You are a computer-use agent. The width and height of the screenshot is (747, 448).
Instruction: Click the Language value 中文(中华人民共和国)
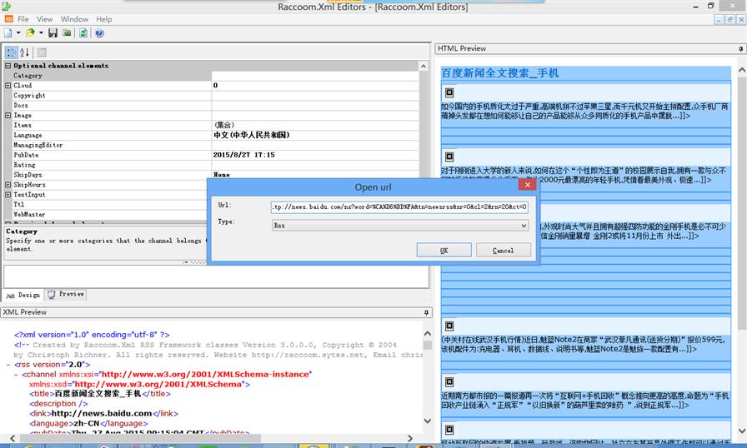252,135
